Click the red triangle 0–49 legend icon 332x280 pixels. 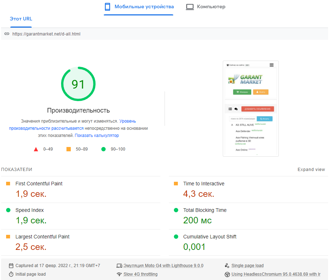coord(36,149)
